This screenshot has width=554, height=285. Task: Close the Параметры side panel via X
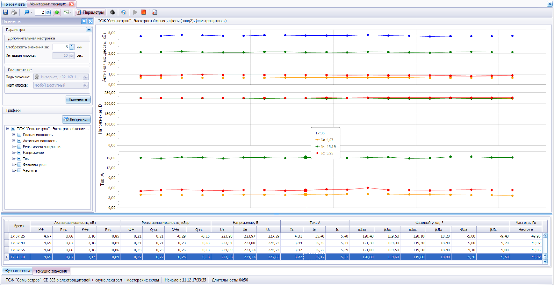pos(90,21)
